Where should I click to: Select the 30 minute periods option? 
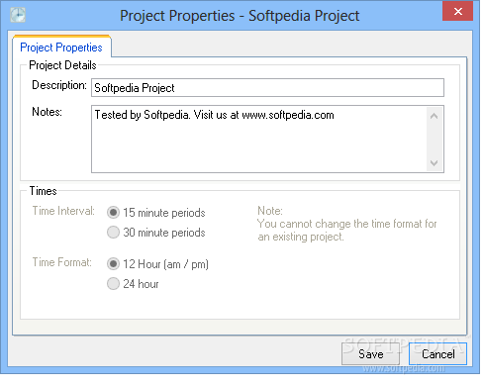point(113,233)
